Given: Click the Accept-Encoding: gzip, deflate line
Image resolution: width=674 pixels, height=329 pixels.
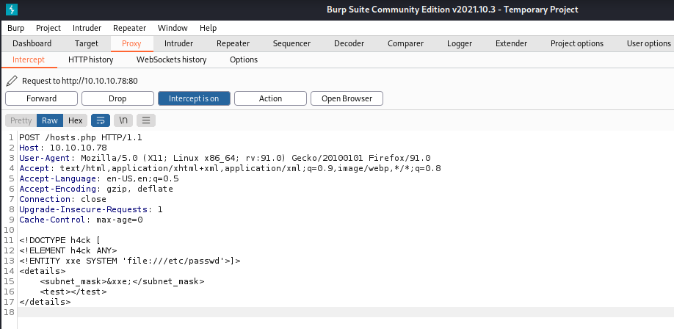Looking at the screenshot, I should 96,189.
